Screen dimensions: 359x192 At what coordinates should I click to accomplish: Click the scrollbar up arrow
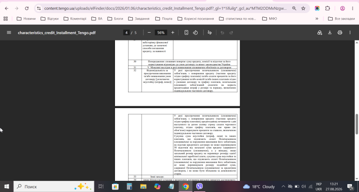click(357, 43)
